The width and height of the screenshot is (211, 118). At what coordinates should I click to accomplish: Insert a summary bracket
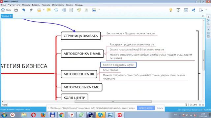(x=71, y=10)
